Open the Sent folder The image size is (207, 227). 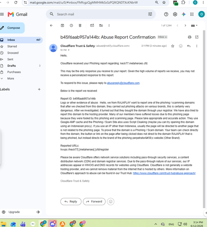point(10,59)
